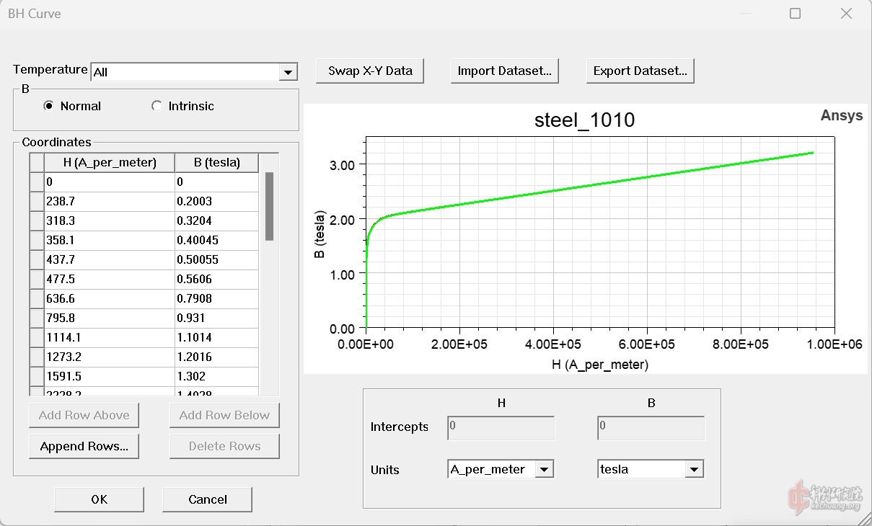Image resolution: width=872 pixels, height=526 pixels.
Task: Click Import Dataset button
Action: (504, 71)
